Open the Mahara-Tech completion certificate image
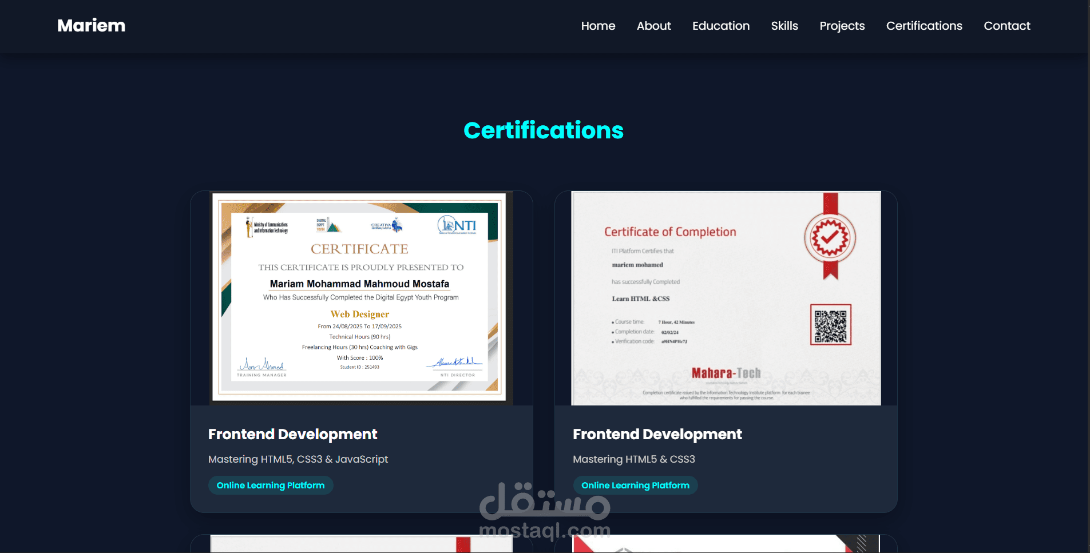This screenshot has height=553, width=1090. [726, 298]
